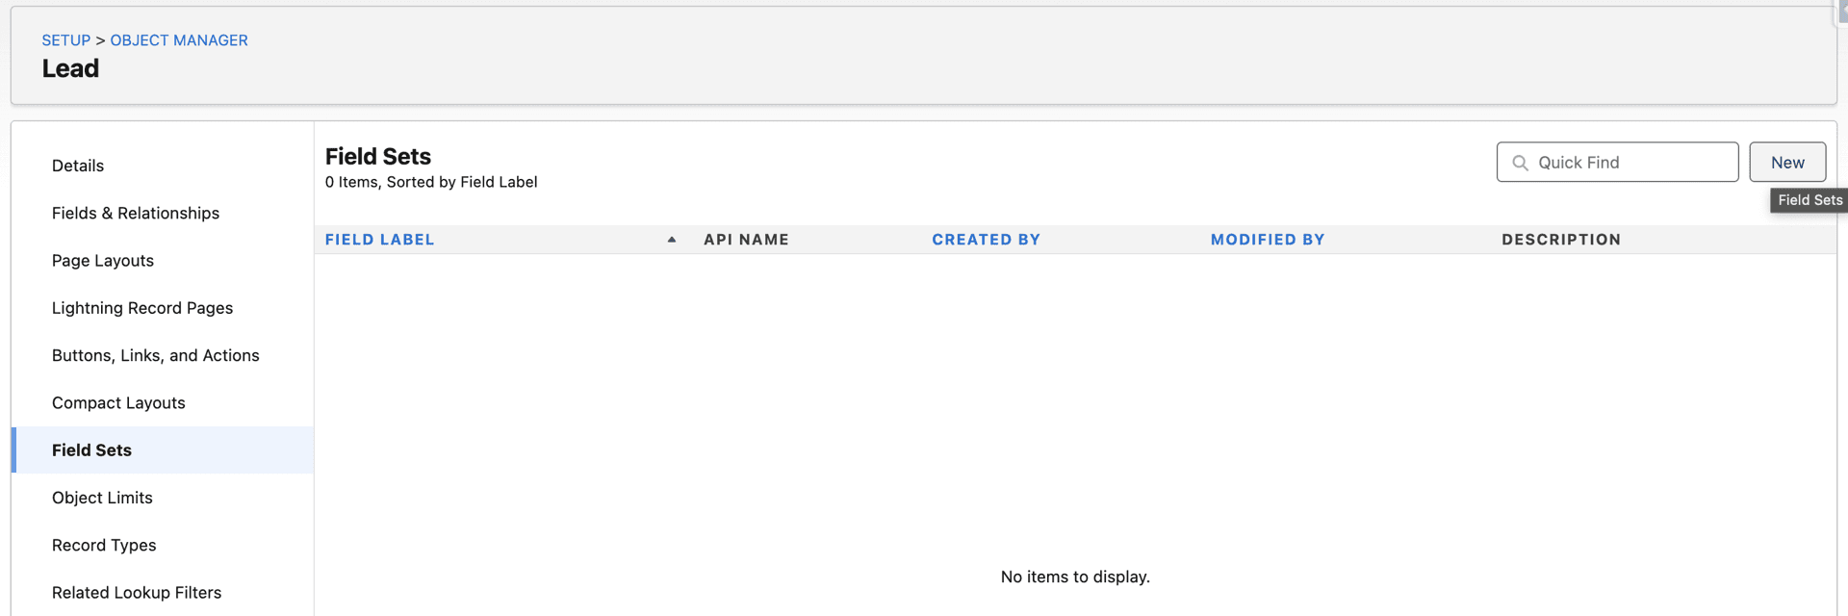Open Page Layouts from the sidebar
The width and height of the screenshot is (1848, 616).
click(x=103, y=261)
